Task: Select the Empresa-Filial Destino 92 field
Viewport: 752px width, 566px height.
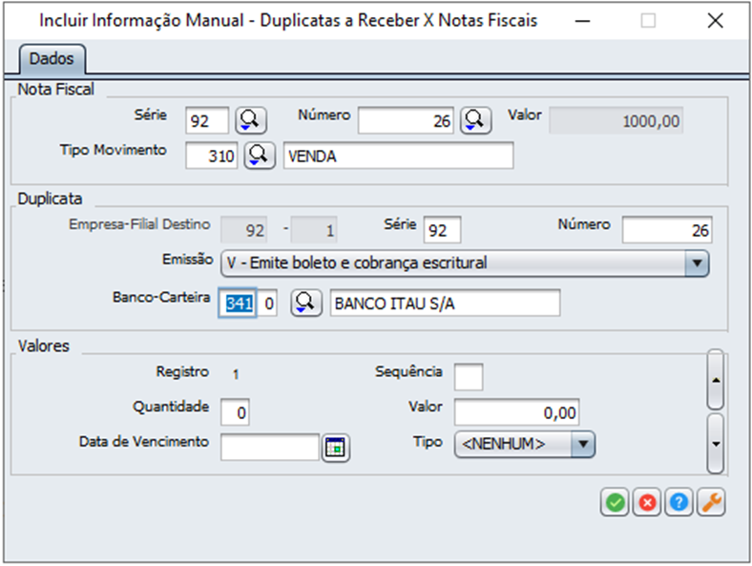Action: coord(244,230)
